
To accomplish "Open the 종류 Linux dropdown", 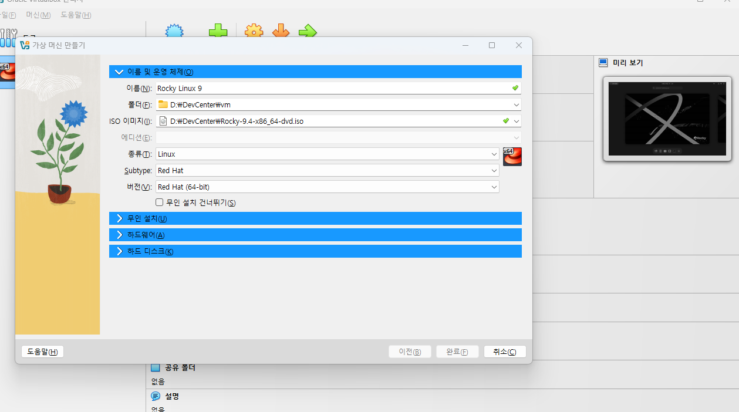I will coord(494,154).
